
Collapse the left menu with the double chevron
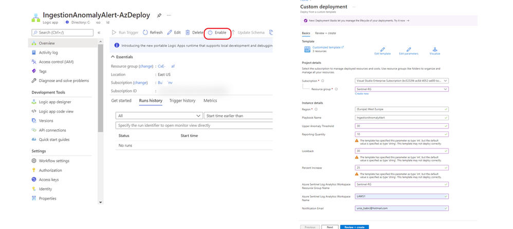pos(99,33)
